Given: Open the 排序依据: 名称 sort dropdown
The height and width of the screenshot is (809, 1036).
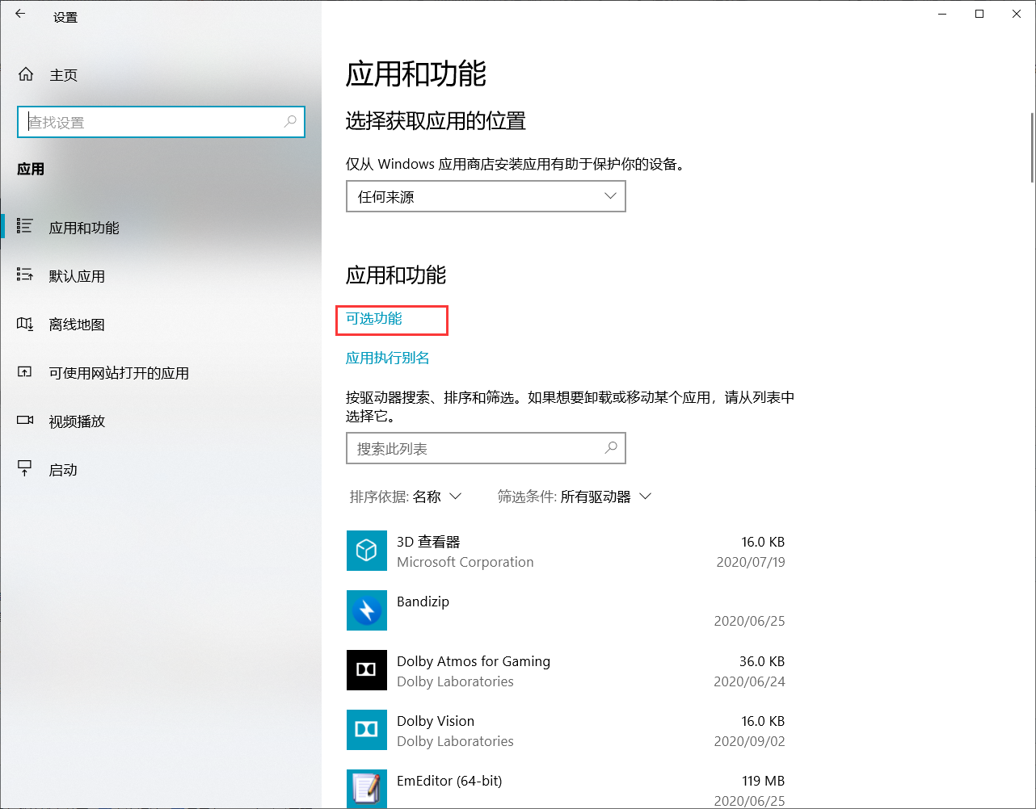Looking at the screenshot, I should click(406, 497).
